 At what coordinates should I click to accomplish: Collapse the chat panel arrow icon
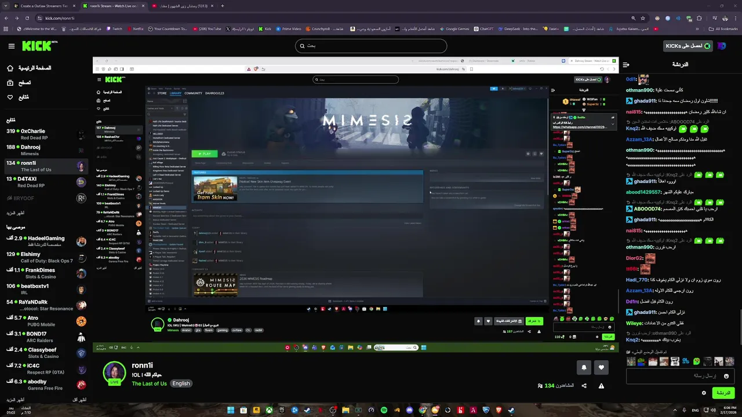626,65
